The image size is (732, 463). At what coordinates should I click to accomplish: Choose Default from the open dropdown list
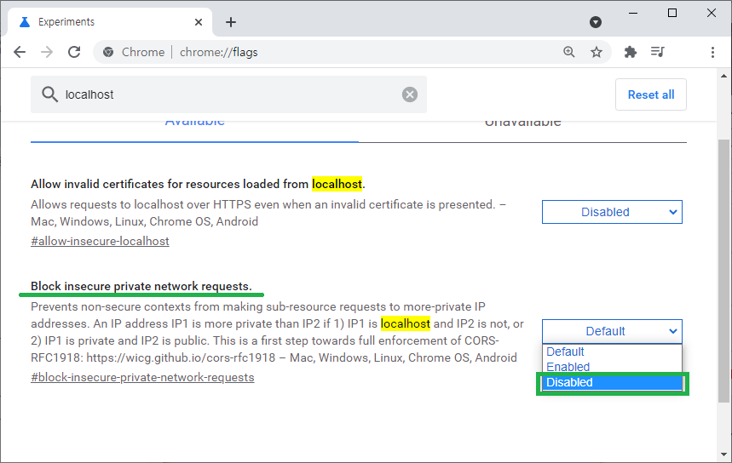click(612, 352)
